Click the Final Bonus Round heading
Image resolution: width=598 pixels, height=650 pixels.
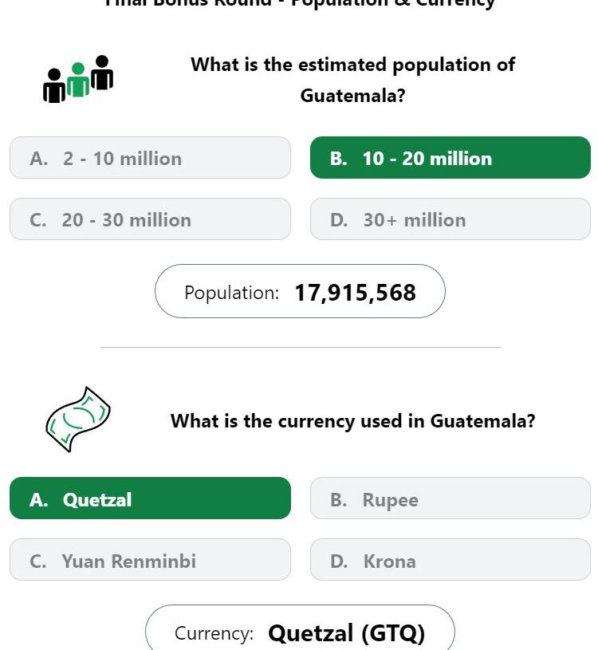(x=299, y=3)
